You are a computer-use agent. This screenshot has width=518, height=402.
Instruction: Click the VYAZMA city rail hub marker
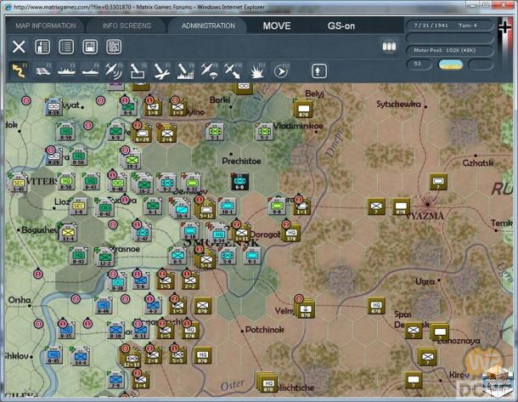click(427, 204)
